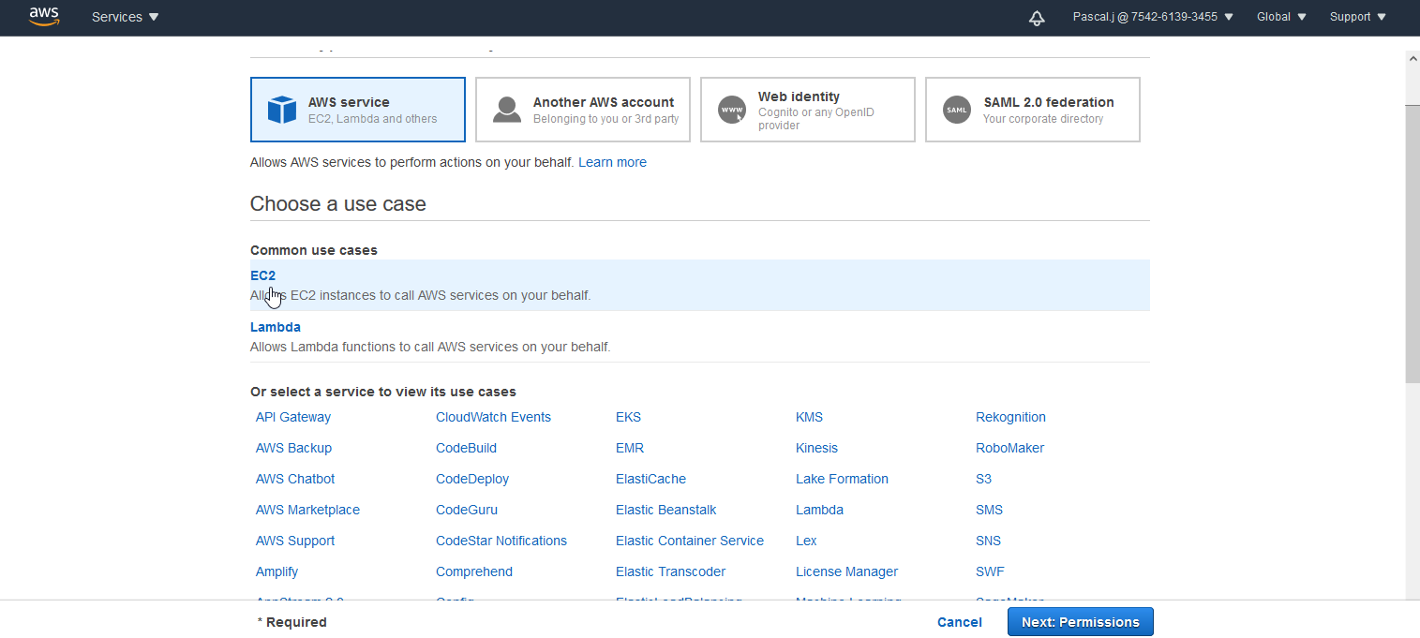Open the Support dropdown menu

tap(1357, 17)
